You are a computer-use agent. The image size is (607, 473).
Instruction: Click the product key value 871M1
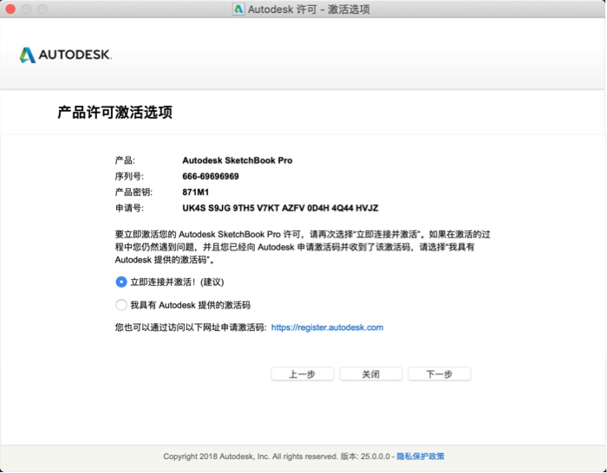196,192
